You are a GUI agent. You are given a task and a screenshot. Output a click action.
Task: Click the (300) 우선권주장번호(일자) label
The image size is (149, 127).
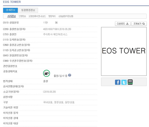18,61
